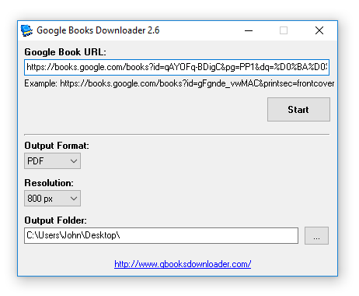This screenshot has height=296, width=359.
Task: Open the Output Format PDF combo box
Action: click(x=52, y=161)
